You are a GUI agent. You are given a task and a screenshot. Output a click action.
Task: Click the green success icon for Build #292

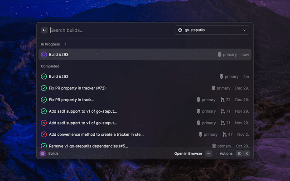click(44, 76)
